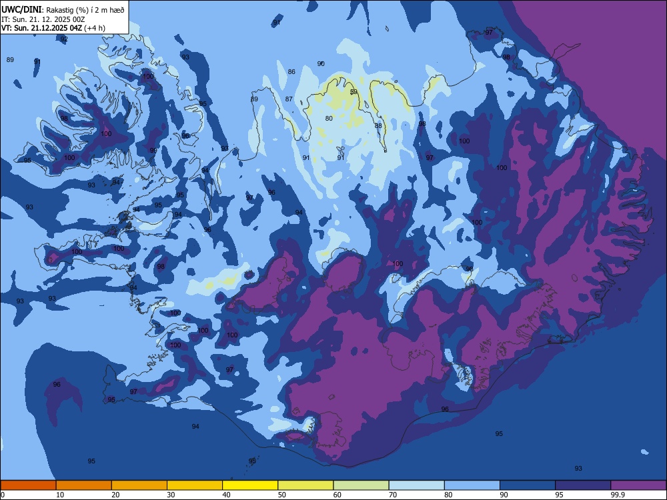This screenshot has width=667, height=500.
Task: Click the 'IT: Sun. 21. 12. 2025 00Z' line
Action: coord(43,19)
